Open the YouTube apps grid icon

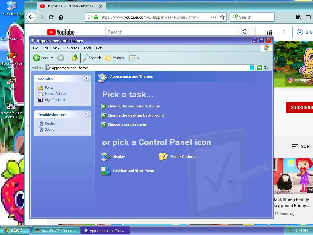[x=269, y=32]
